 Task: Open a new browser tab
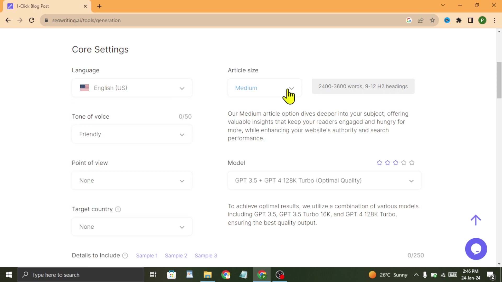(99, 6)
